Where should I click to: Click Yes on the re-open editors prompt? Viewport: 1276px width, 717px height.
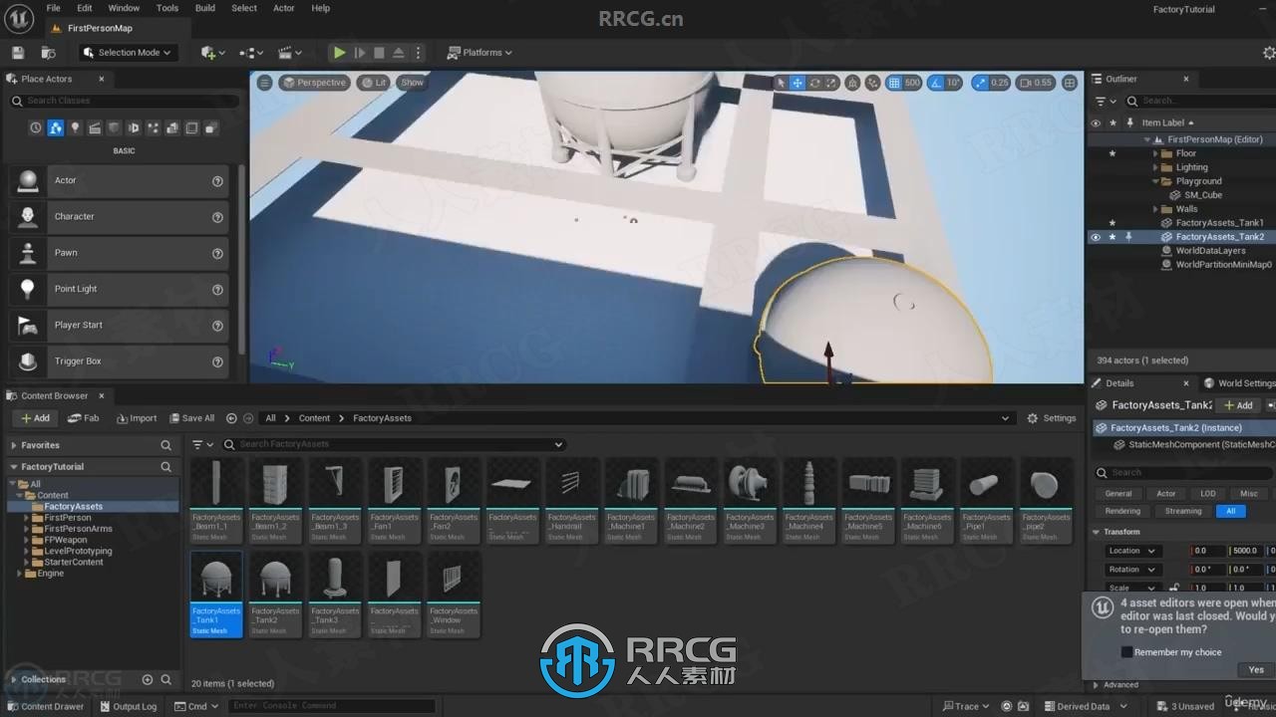tap(1255, 670)
